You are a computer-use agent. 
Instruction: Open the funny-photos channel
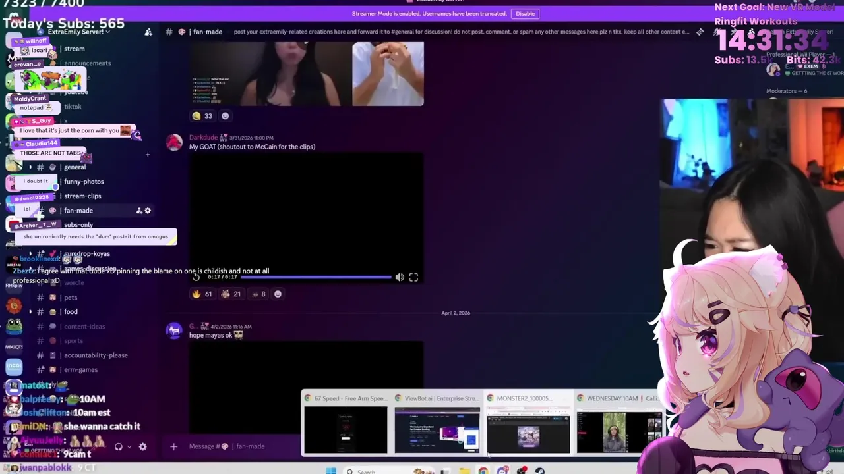pos(84,182)
